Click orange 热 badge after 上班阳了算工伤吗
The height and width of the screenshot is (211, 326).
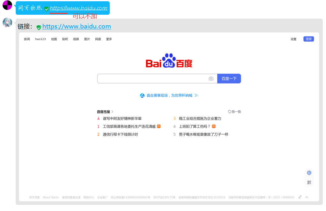(214, 126)
